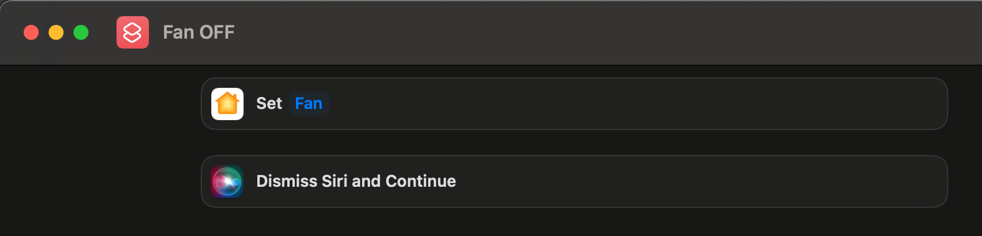This screenshot has width=982, height=236.
Task: Open the blue Fan parameter token
Action: coord(308,103)
